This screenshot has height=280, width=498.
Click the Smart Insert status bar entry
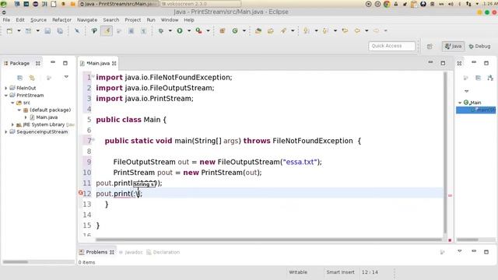tap(340, 272)
